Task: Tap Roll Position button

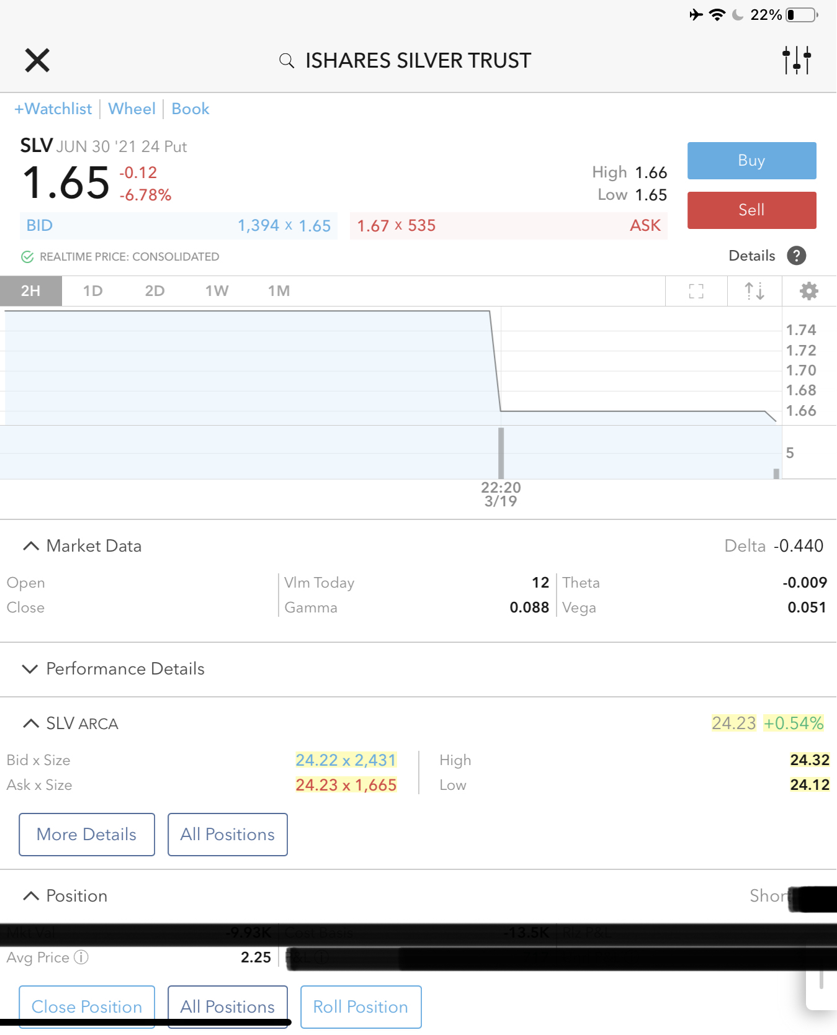Action: point(360,1006)
